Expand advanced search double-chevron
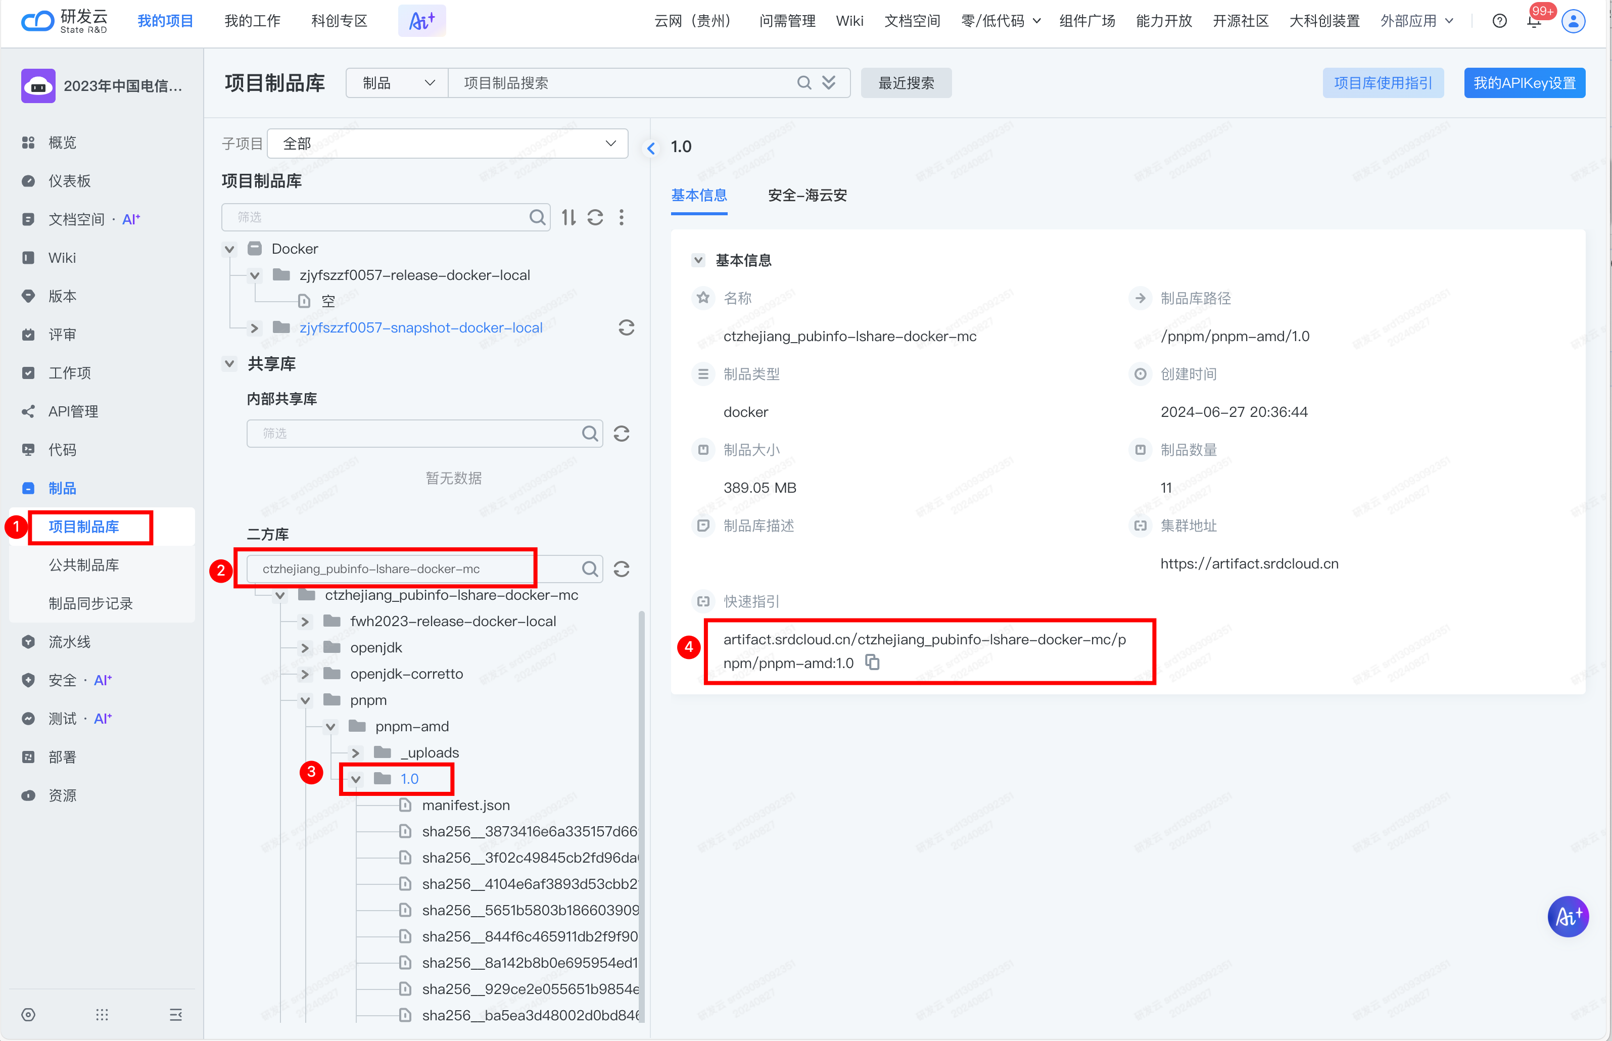The image size is (1612, 1041). 829,83
